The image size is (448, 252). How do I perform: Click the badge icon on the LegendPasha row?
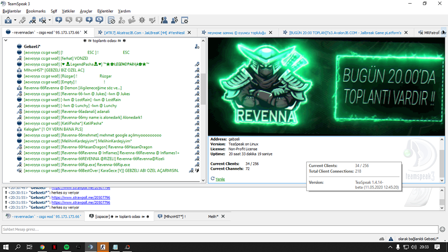click(197, 64)
